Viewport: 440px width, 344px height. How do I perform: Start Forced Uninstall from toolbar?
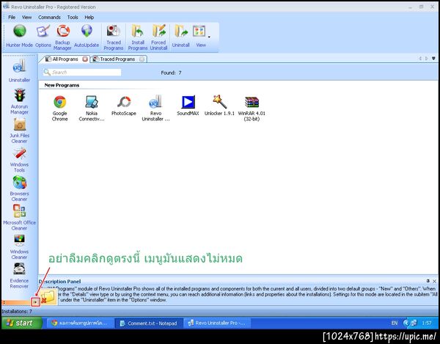tap(158, 37)
